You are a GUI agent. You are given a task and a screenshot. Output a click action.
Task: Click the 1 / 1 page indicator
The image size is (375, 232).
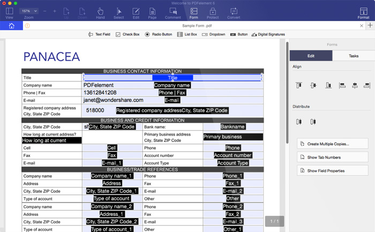(x=274, y=221)
